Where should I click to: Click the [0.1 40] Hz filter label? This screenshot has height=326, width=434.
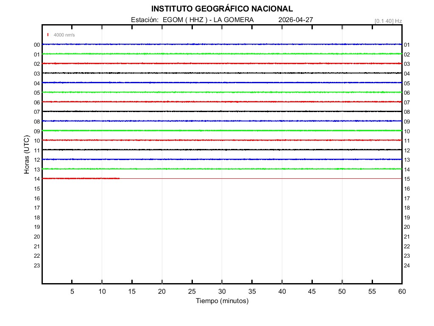pyautogui.click(x=388, y=21)
